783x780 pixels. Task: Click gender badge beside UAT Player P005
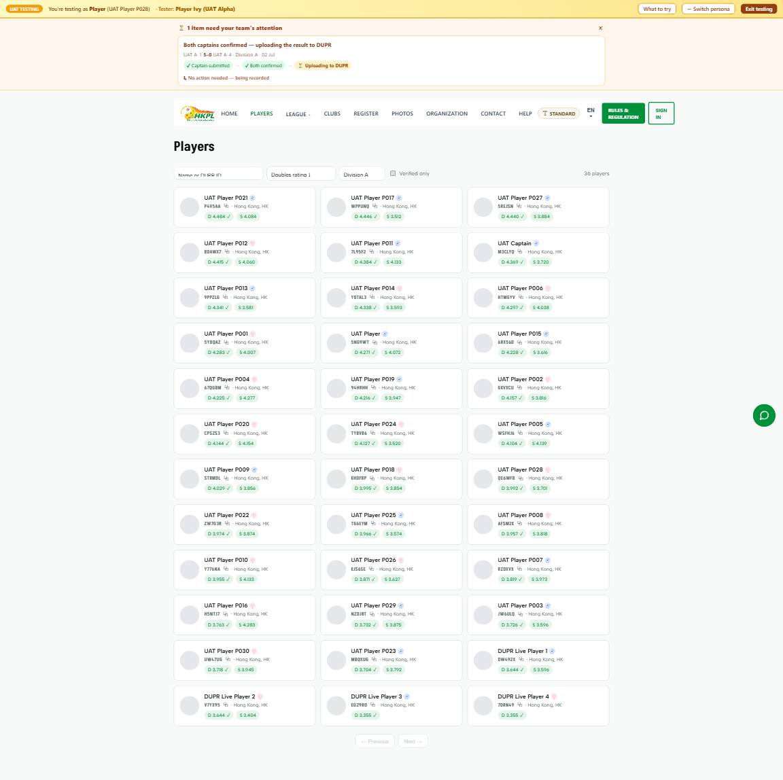pyautogui.click(x=547, y=424)
